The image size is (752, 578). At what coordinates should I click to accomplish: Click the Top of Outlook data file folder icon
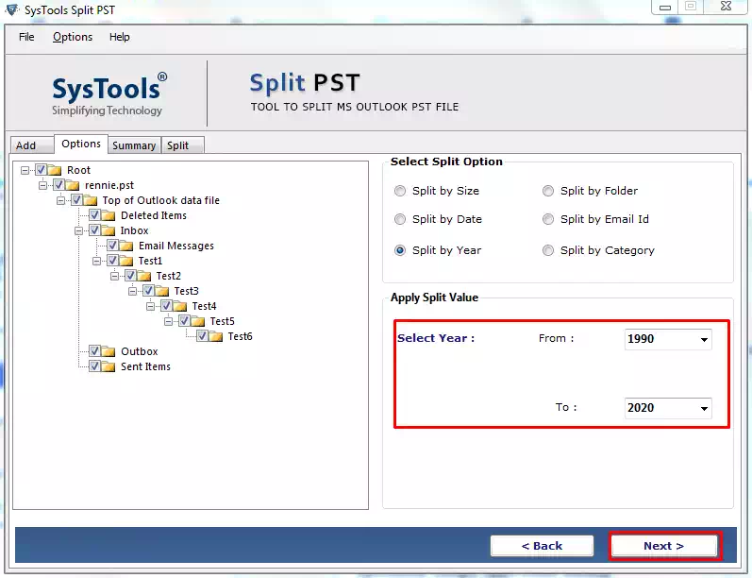[91, 200]
